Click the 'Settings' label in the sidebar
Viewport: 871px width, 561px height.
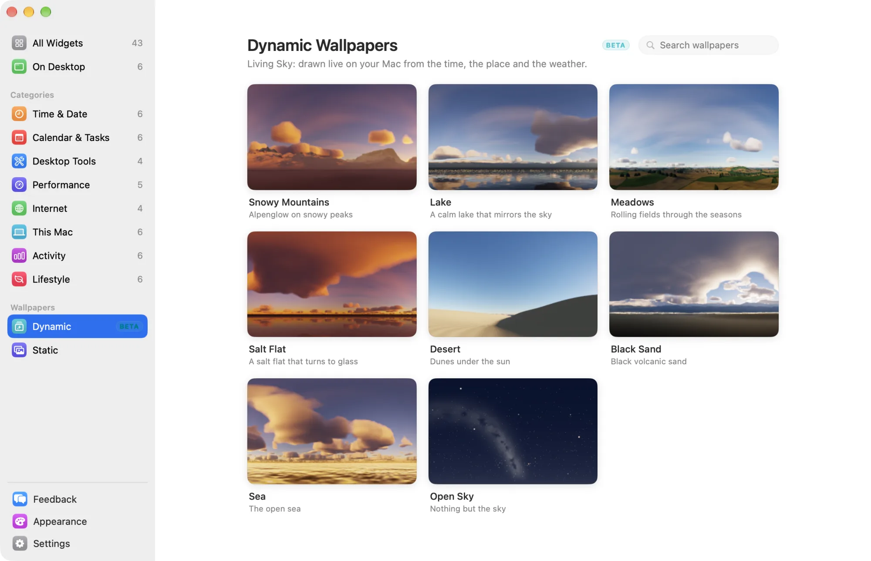pos(51,544)
